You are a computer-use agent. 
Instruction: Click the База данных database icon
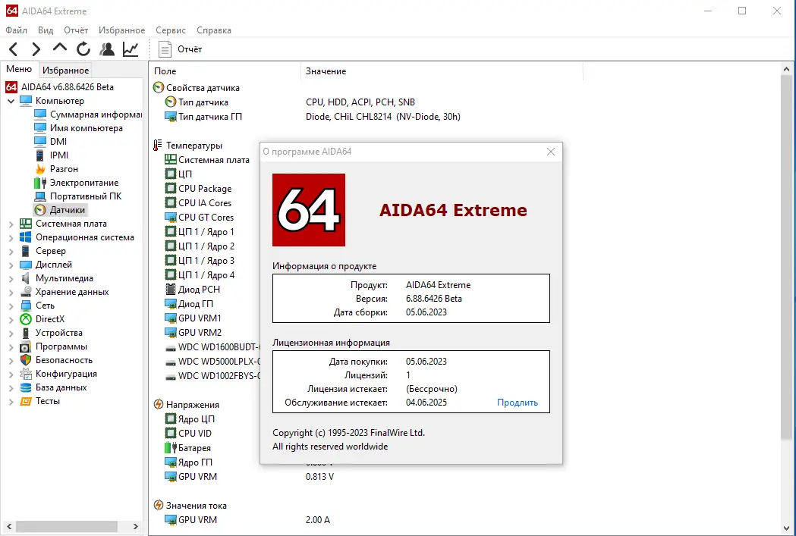pyautogui.click(x=25, y=388)
